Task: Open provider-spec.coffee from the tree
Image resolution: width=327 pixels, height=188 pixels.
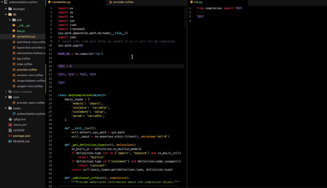Action: (x=30, y=103)
